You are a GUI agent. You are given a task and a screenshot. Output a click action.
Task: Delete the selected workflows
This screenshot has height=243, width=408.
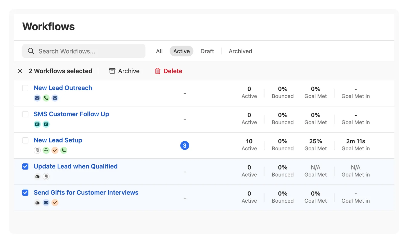pos(169,71)
